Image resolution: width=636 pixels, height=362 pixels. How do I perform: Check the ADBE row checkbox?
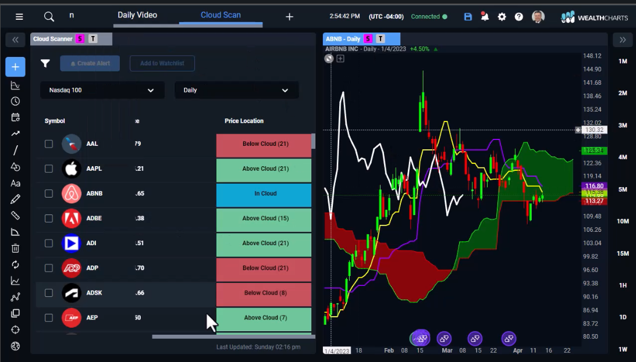(49, 218)
